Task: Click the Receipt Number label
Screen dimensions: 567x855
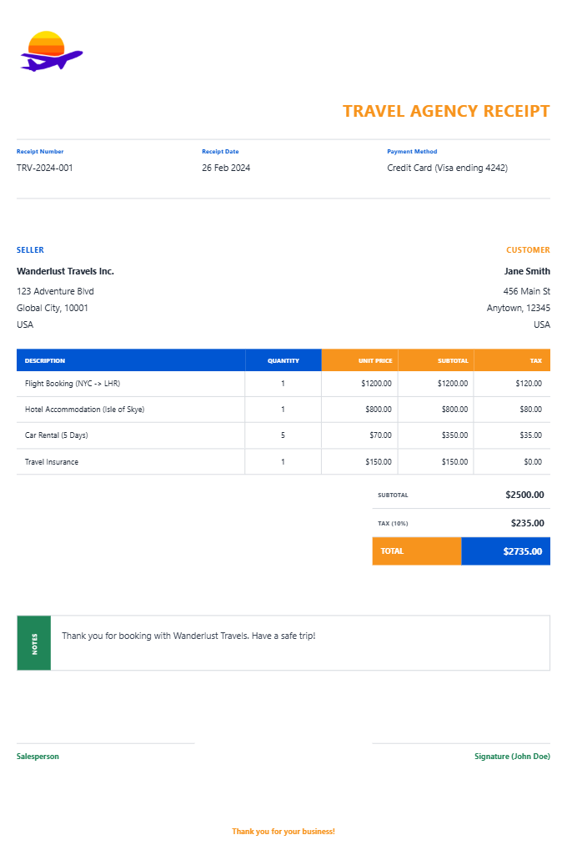Action: pyautogui.click(x=40, y=152)
